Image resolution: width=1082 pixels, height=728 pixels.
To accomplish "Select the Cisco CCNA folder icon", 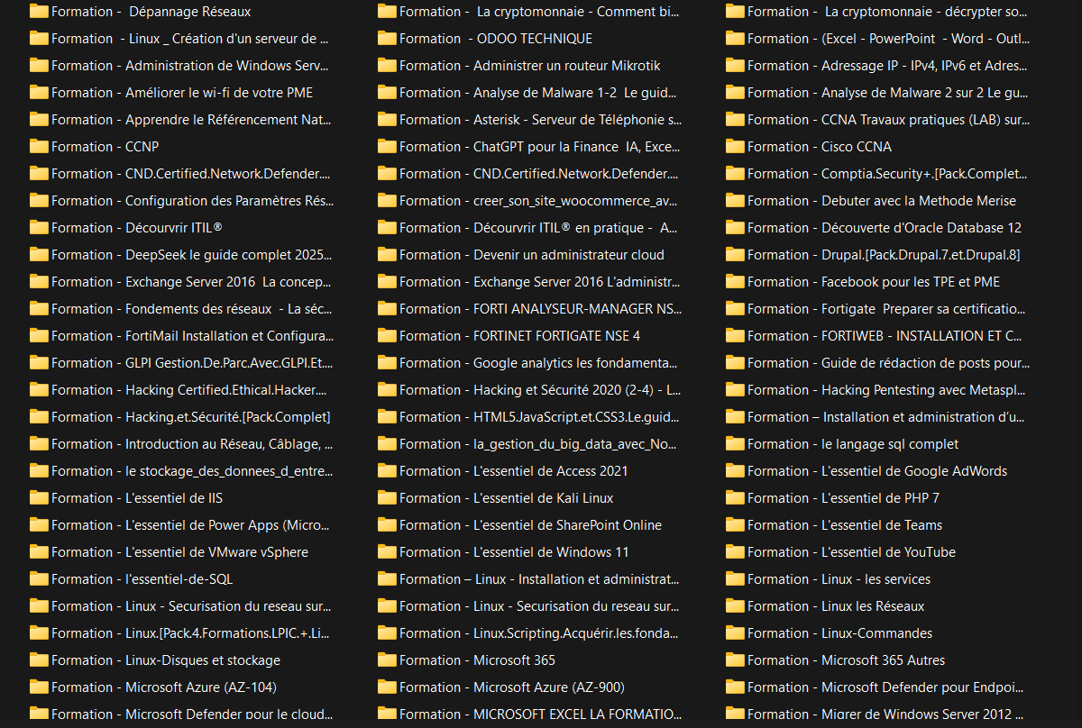I will 735,147.
